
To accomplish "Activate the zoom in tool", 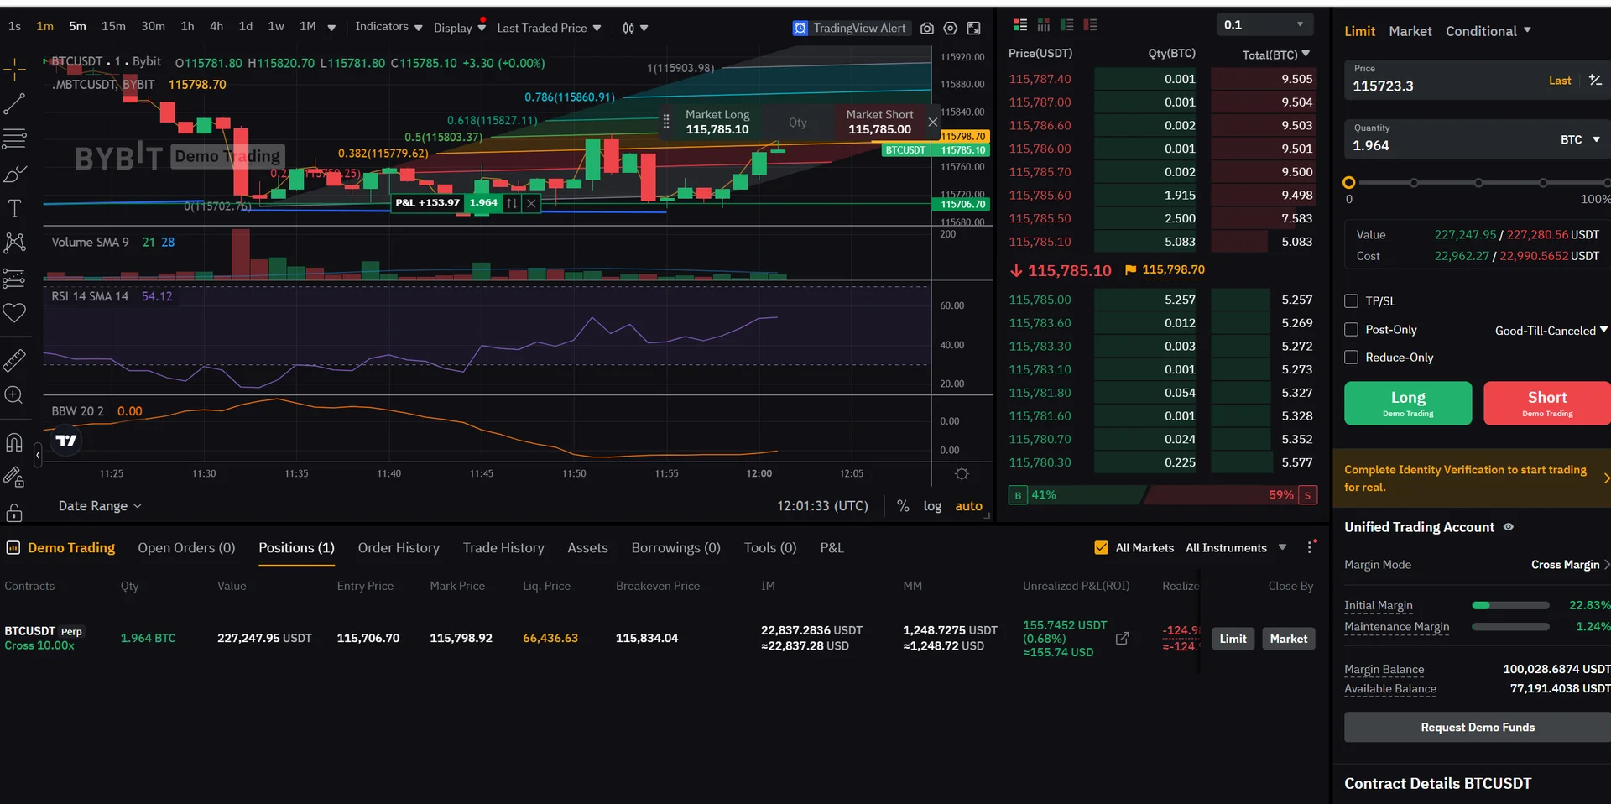I will pos(14,395).
